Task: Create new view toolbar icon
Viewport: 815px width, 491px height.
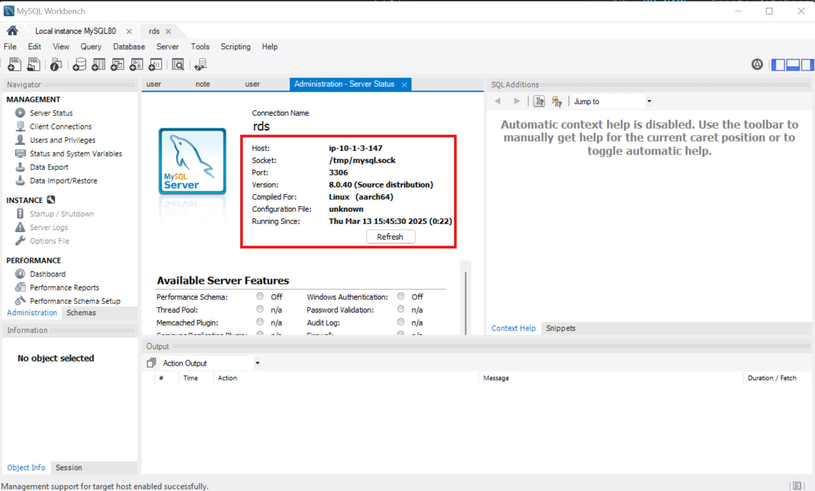Action: 117,64
